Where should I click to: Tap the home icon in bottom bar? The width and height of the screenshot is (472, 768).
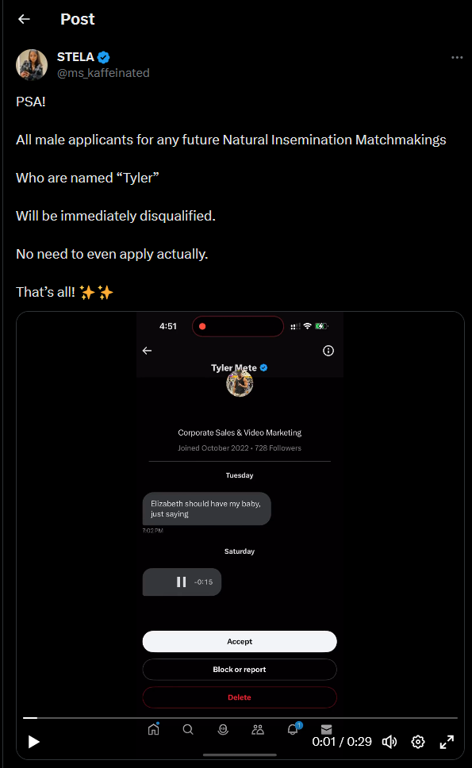154,729
